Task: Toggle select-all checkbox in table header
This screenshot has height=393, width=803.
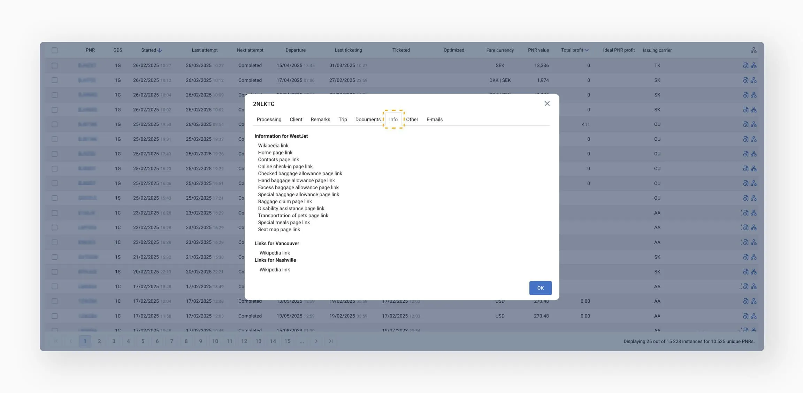Action: [55, 50]
